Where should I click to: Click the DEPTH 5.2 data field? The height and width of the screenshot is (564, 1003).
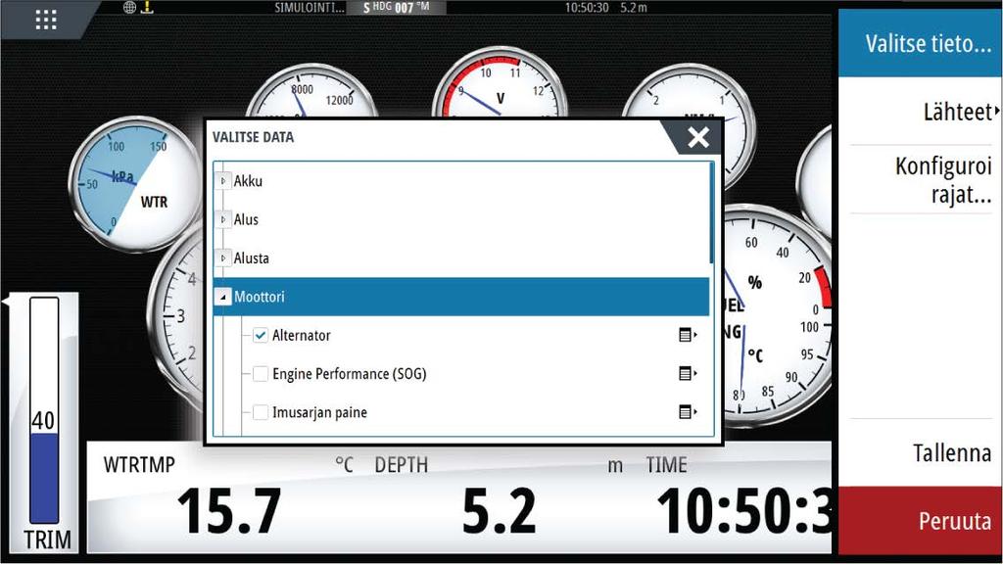pyautogui.click(x=499, y=496)
